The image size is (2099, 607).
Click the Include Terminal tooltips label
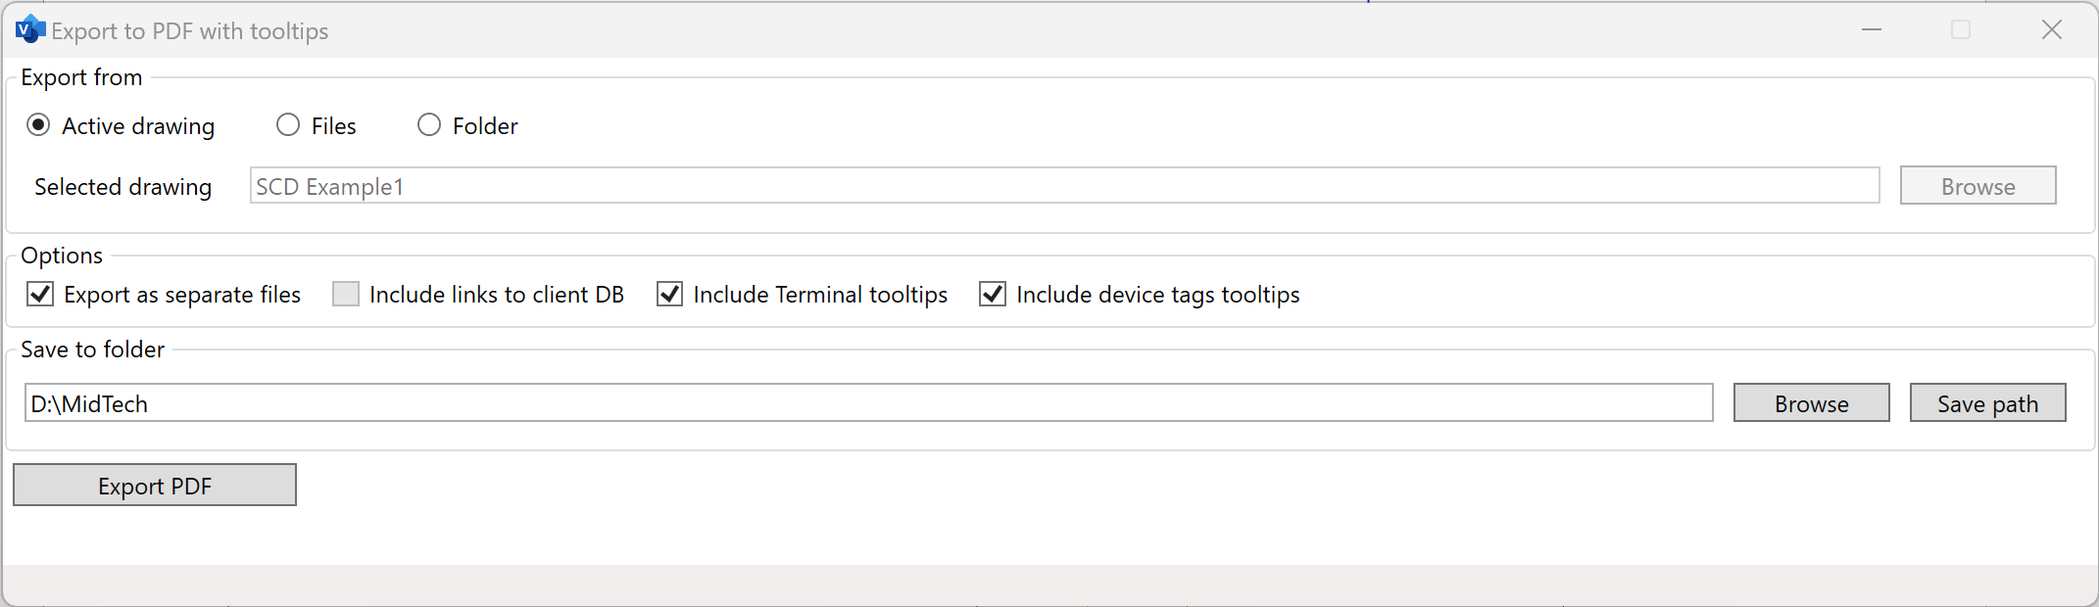820,295
